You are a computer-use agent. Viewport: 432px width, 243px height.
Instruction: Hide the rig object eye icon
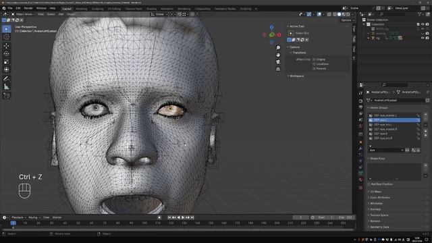click(423, 38)
